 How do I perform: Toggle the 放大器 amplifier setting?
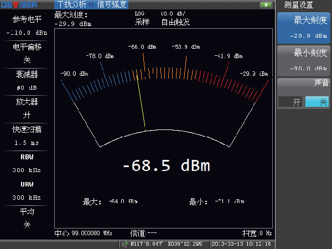[x=27, y=108]
